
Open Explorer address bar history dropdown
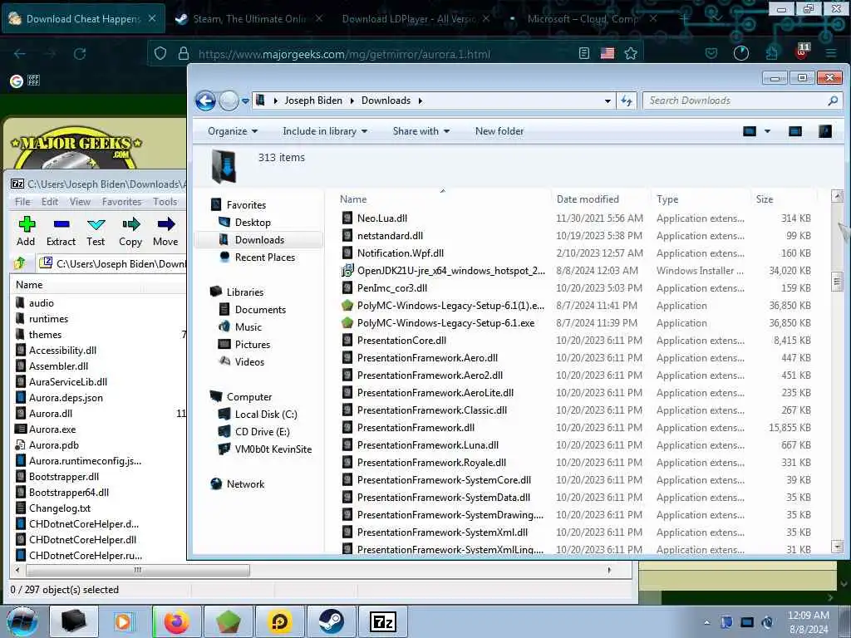click(x=608, y=101)
